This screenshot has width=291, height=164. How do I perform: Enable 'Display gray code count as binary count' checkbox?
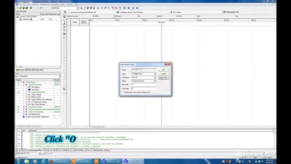(x=123, y=92)
